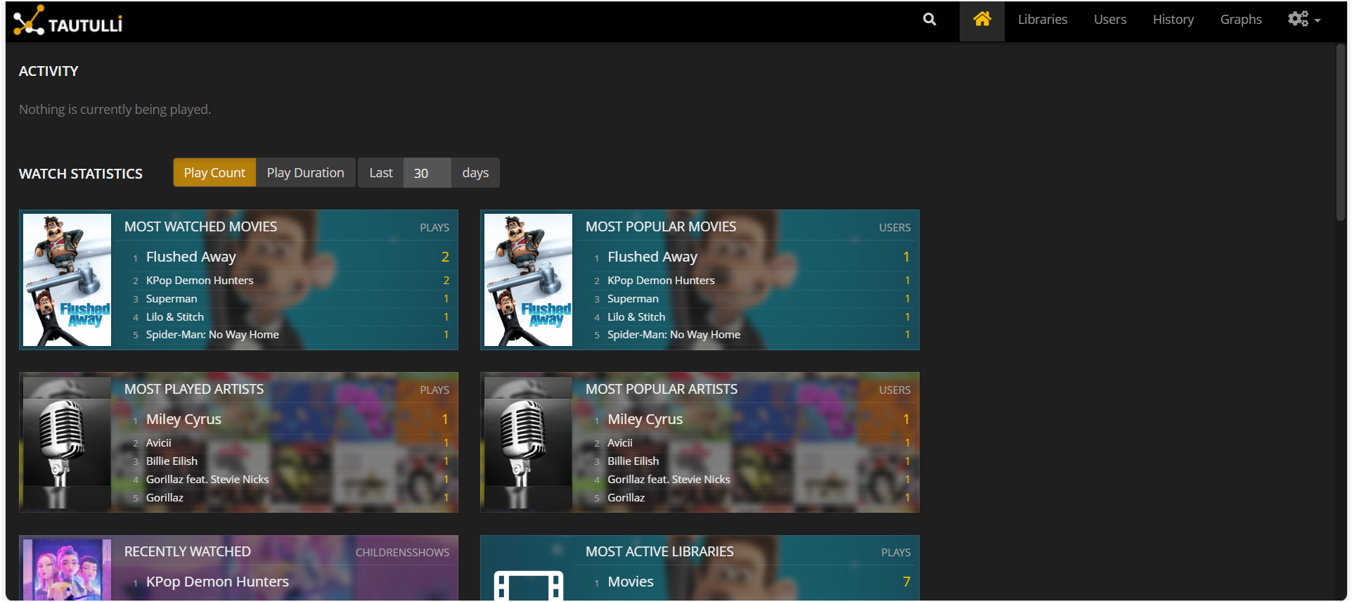Click the 'MOST POPULAR MOVIES' heading

pyautogui.click(x=661, y=226)
